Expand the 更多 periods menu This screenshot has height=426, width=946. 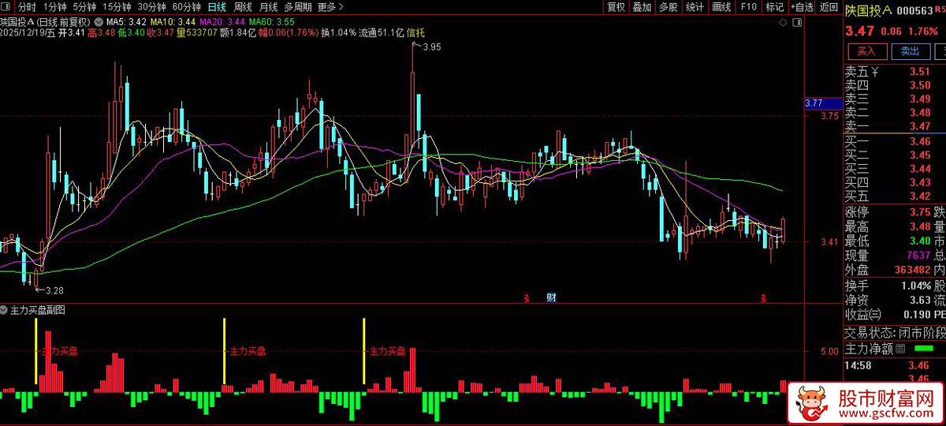click(x=330, y=7)
